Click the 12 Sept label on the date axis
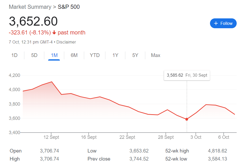The height and width of the screenshot is (167, 239). pyautogui.click(x=51, y=137)
